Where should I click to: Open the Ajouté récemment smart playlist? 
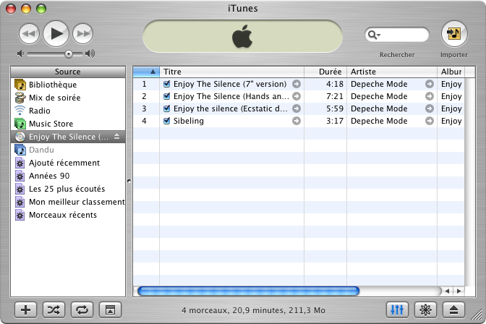68,163
